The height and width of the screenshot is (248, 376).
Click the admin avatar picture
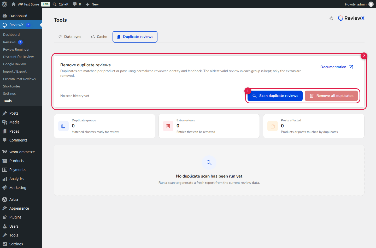click(x=371, y=4)
